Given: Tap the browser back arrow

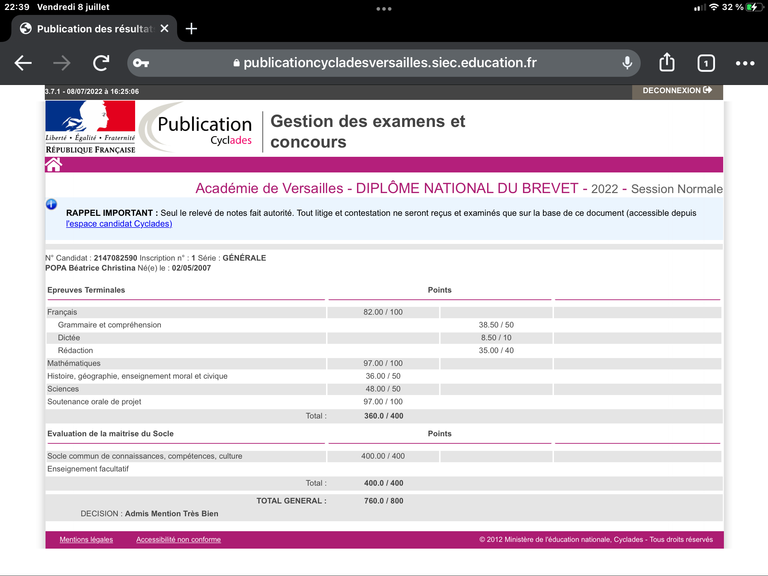Looking at the screenshot, I should point(23,63).
